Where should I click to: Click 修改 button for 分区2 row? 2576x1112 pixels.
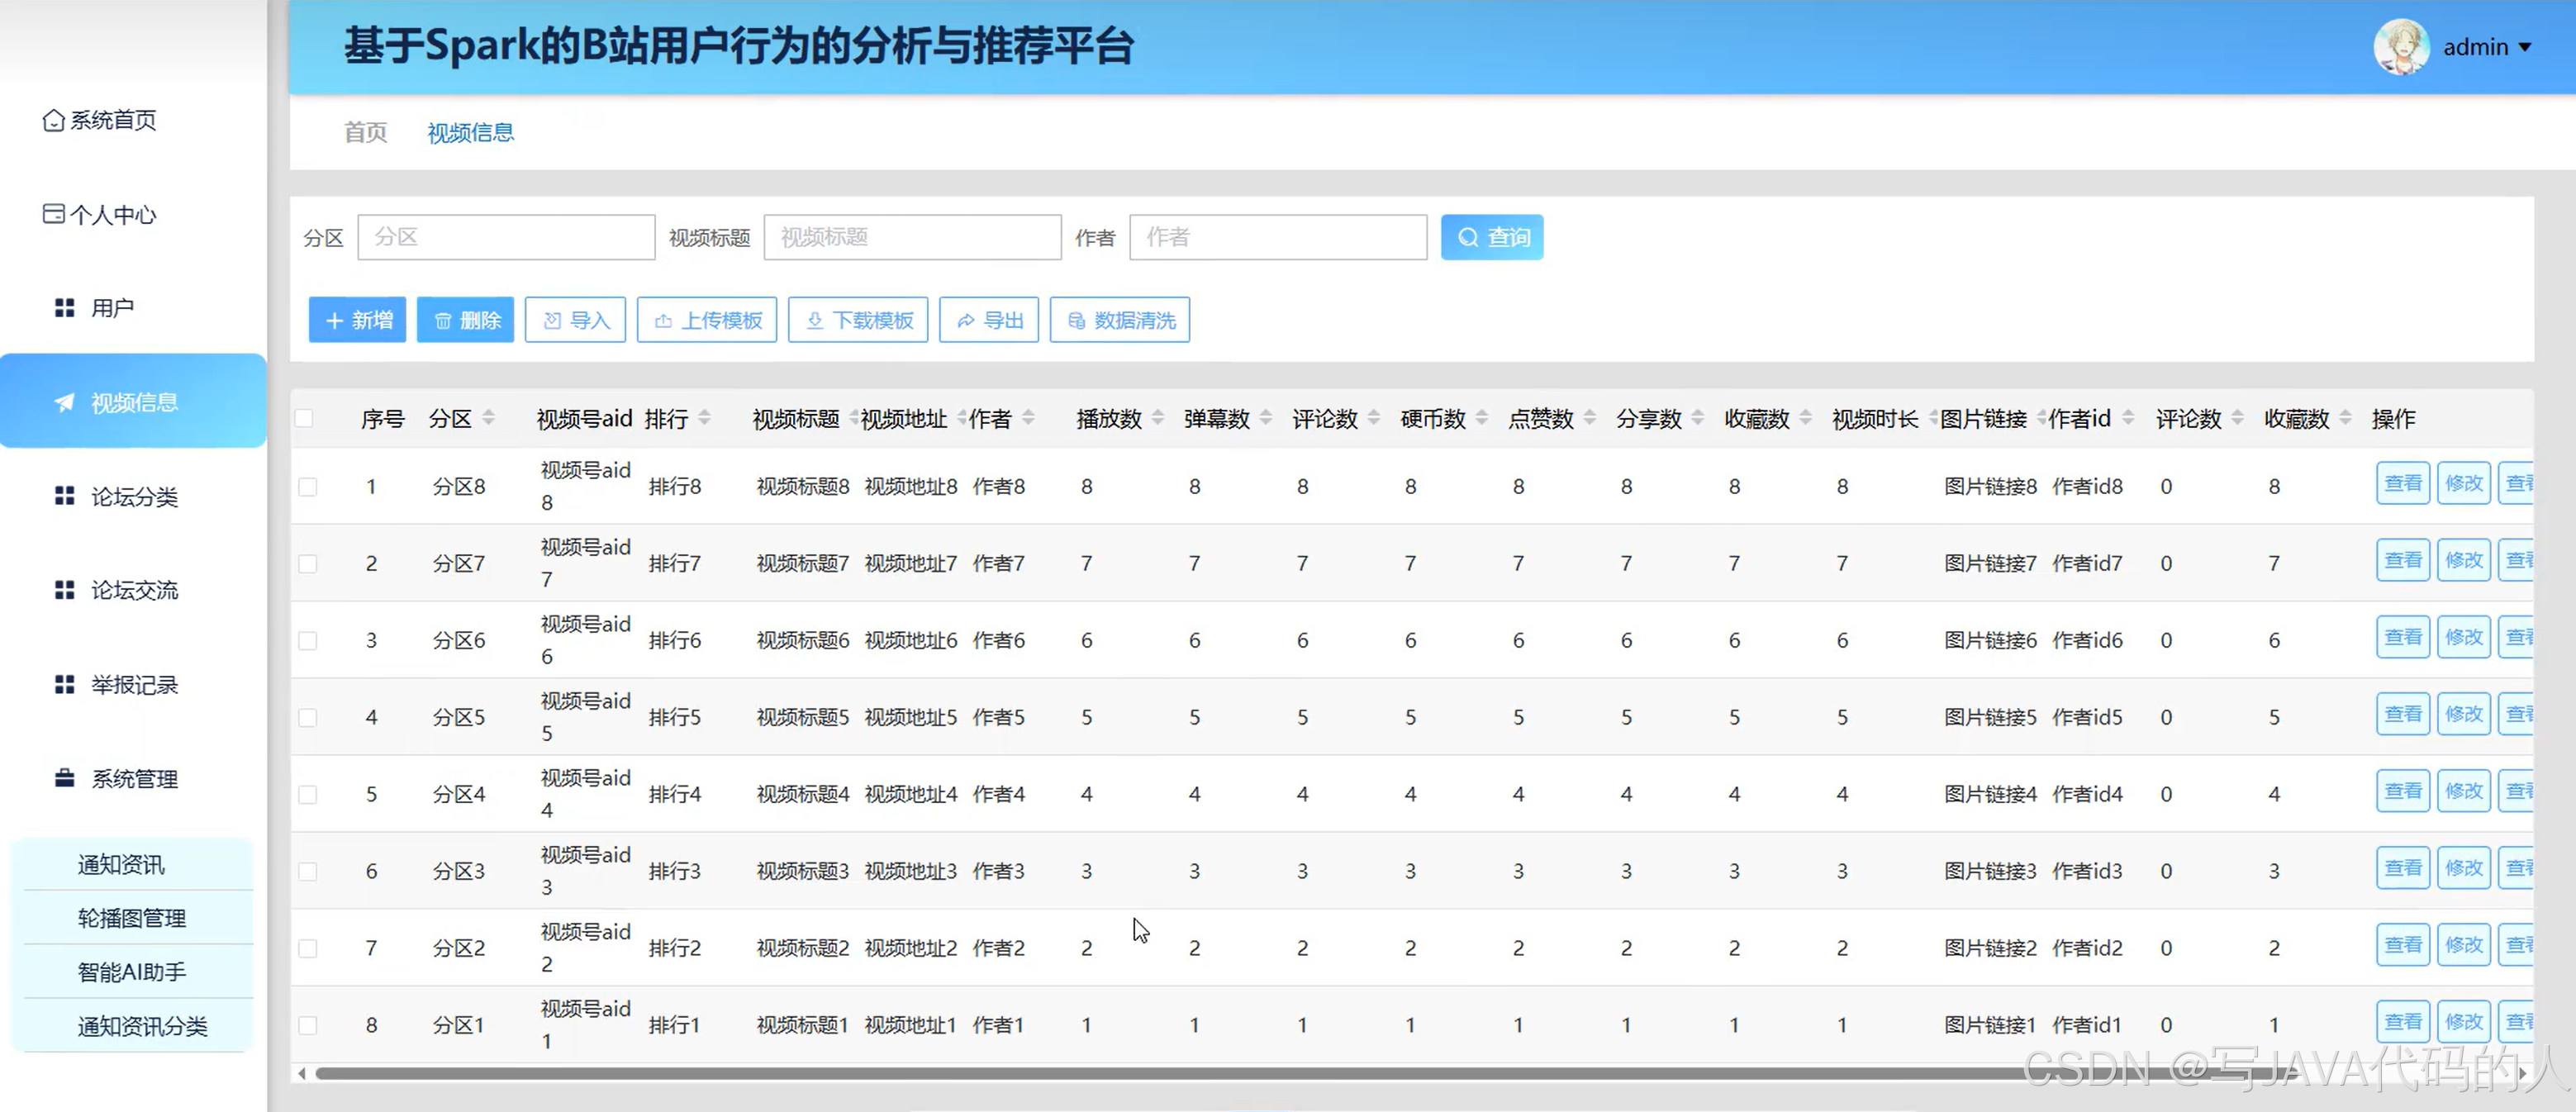(x=2464, y=946)
